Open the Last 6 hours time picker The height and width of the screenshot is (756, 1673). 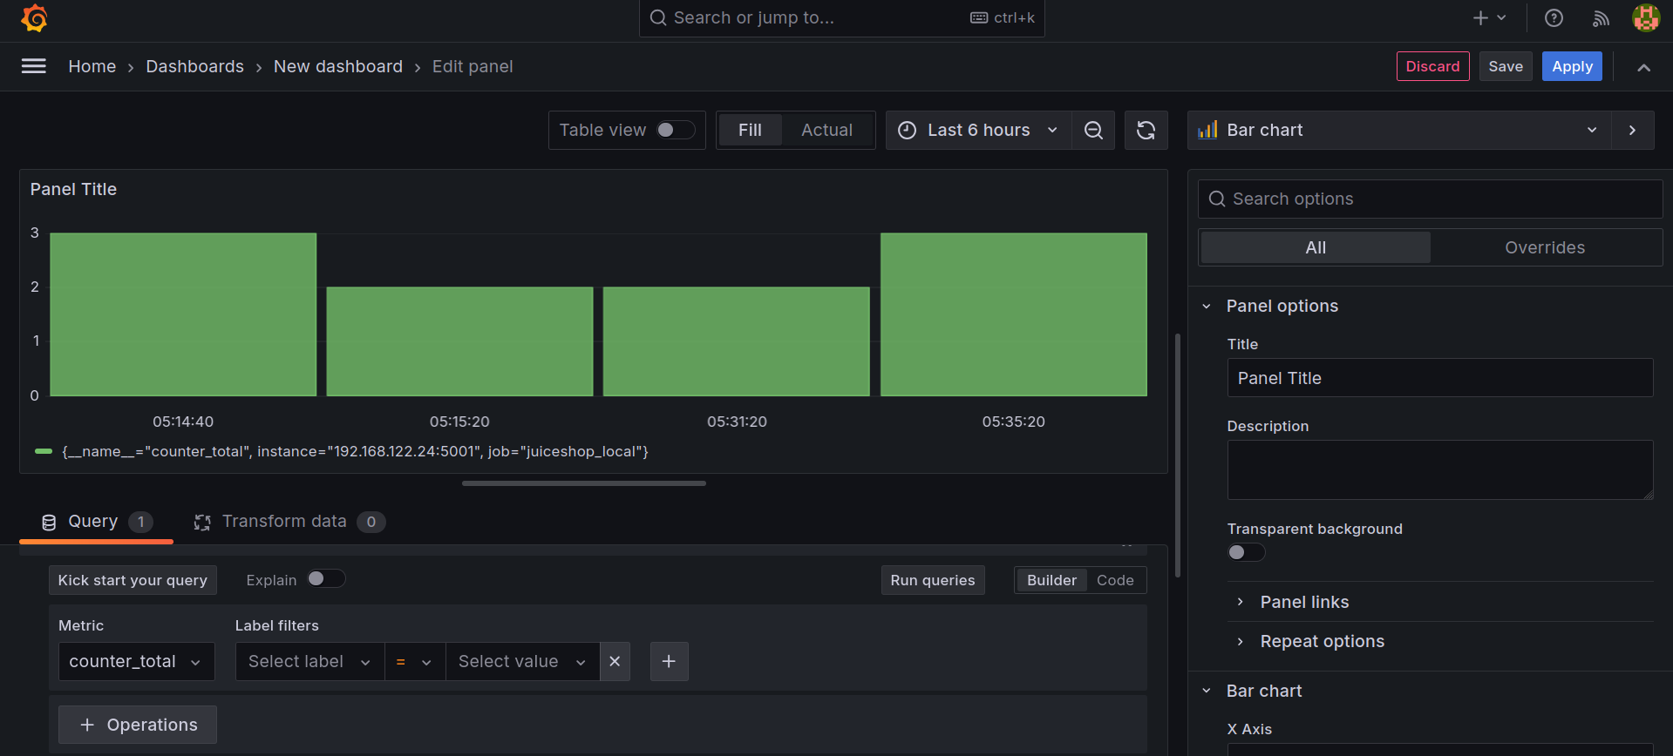click(978, 130)
